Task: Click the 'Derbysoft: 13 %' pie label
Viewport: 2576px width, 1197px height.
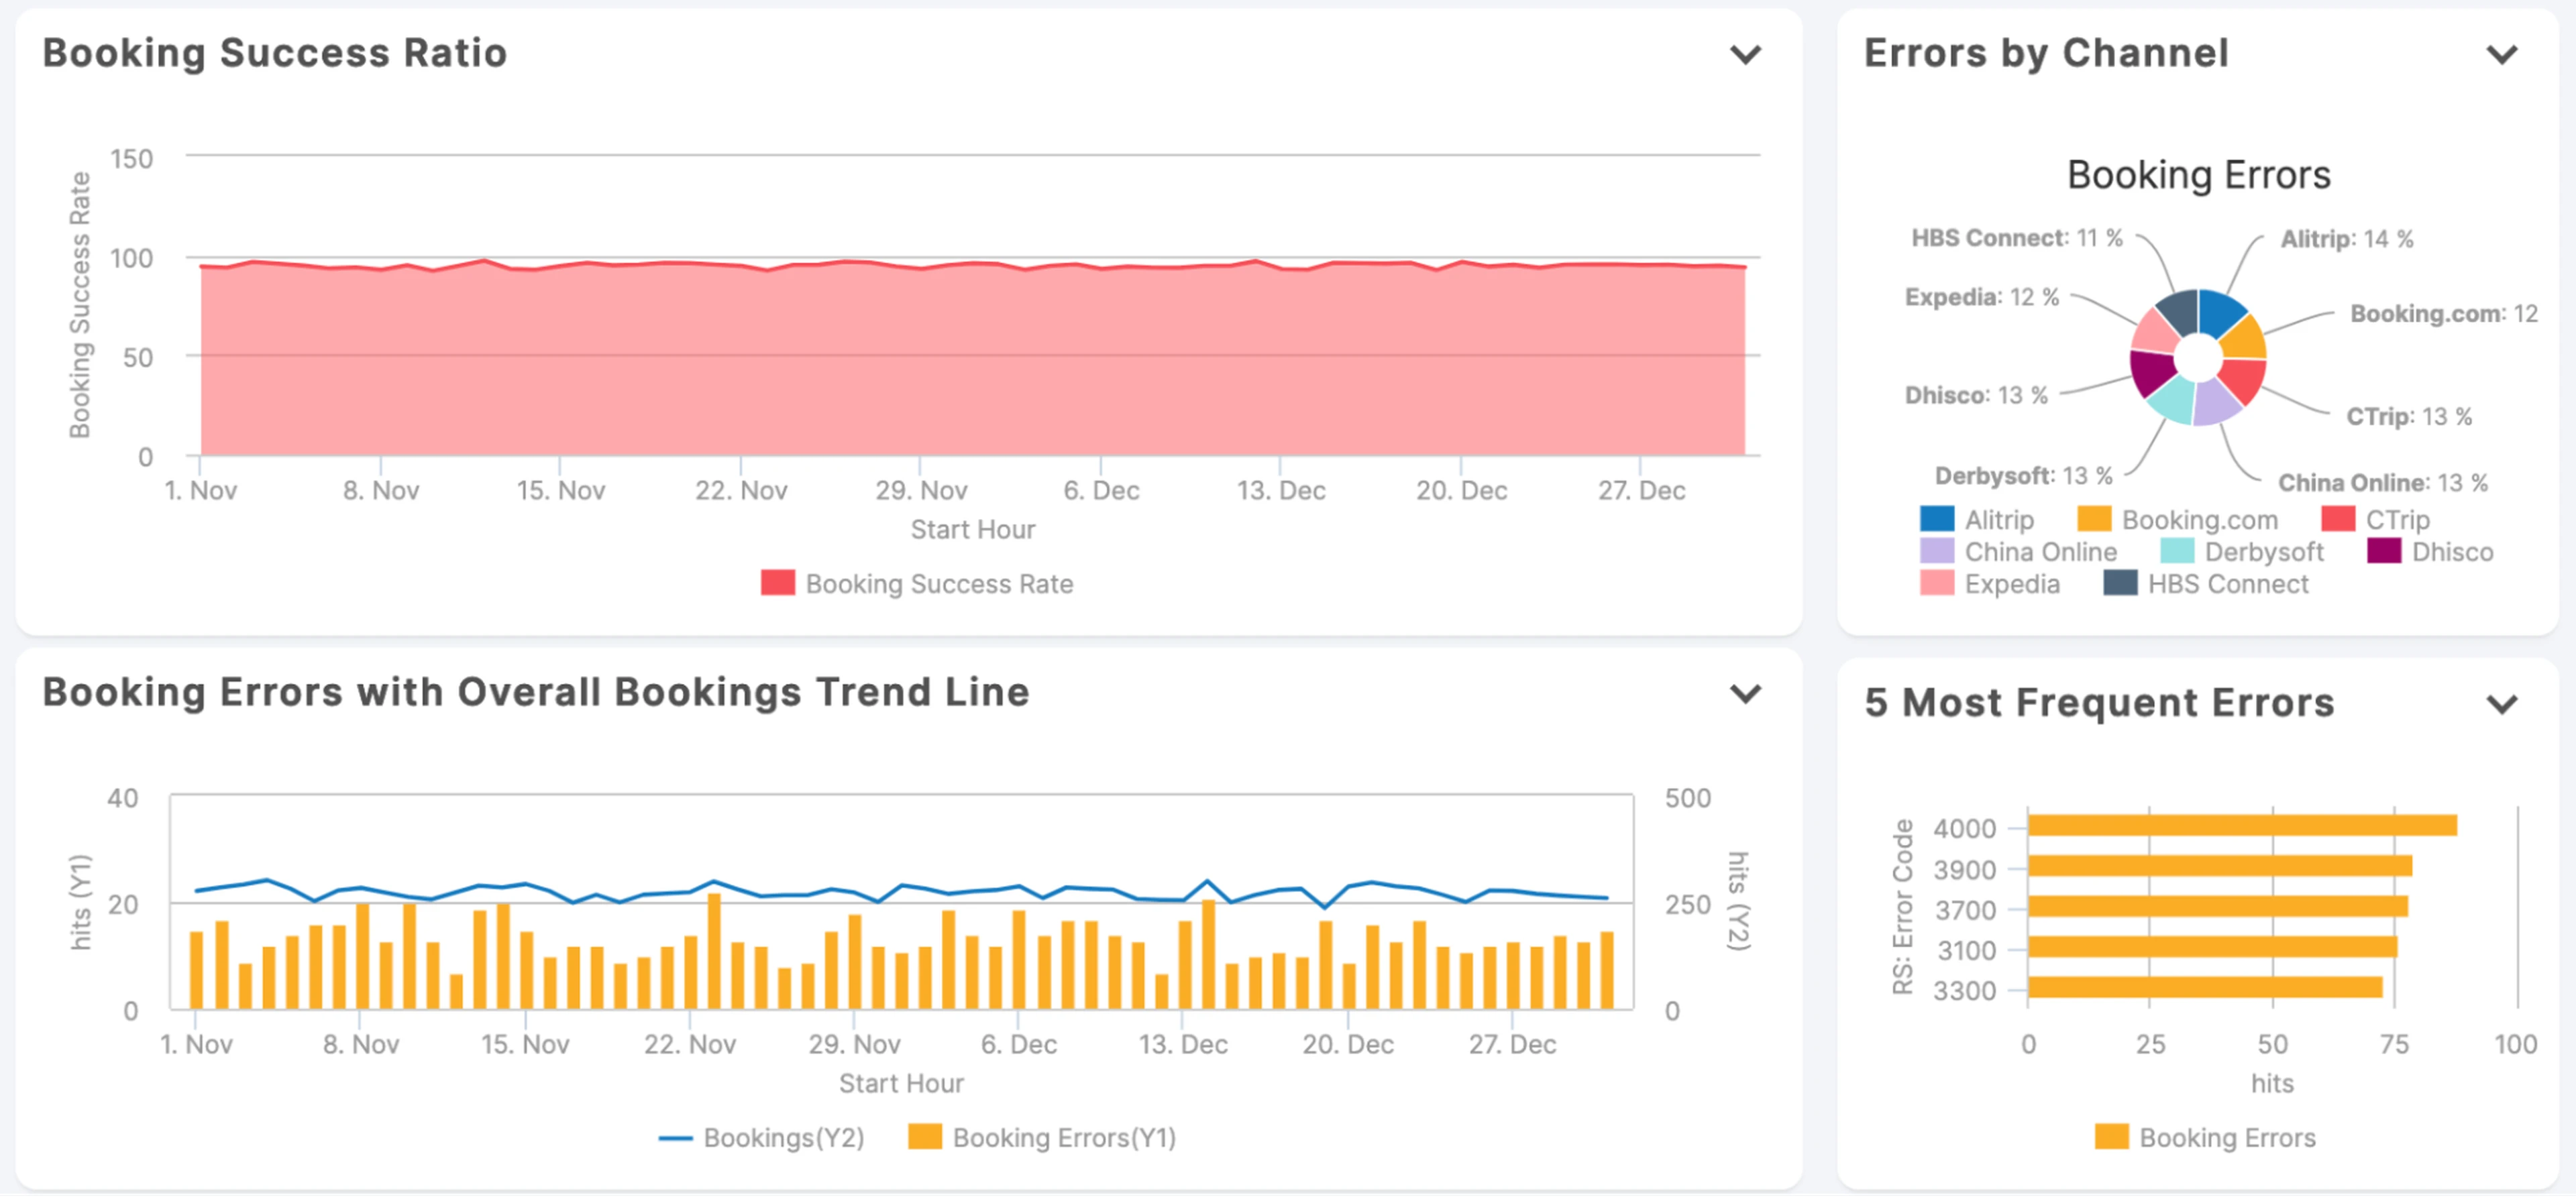Action: point(2023,476)
